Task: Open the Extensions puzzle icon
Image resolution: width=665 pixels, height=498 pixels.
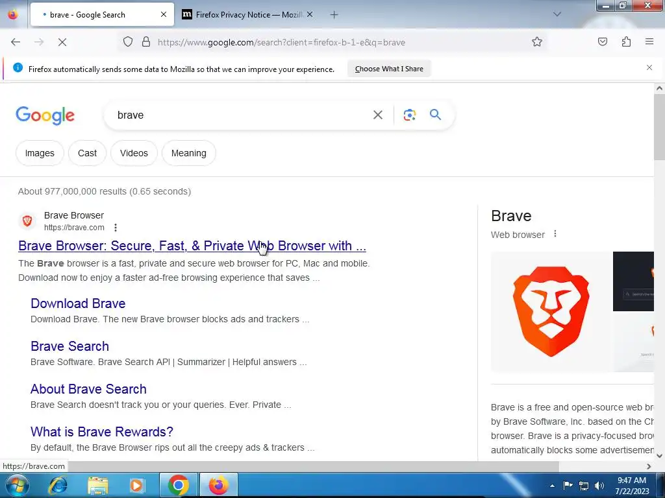Action: (626, 42)
